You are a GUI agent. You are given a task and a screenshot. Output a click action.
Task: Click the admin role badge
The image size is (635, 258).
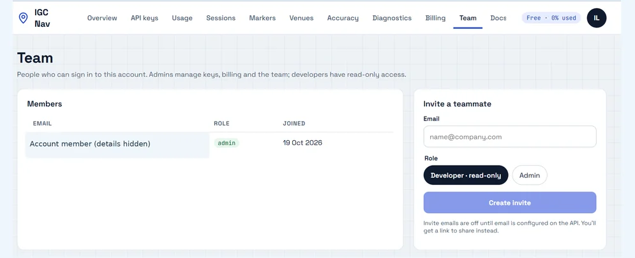coord(227,143)
